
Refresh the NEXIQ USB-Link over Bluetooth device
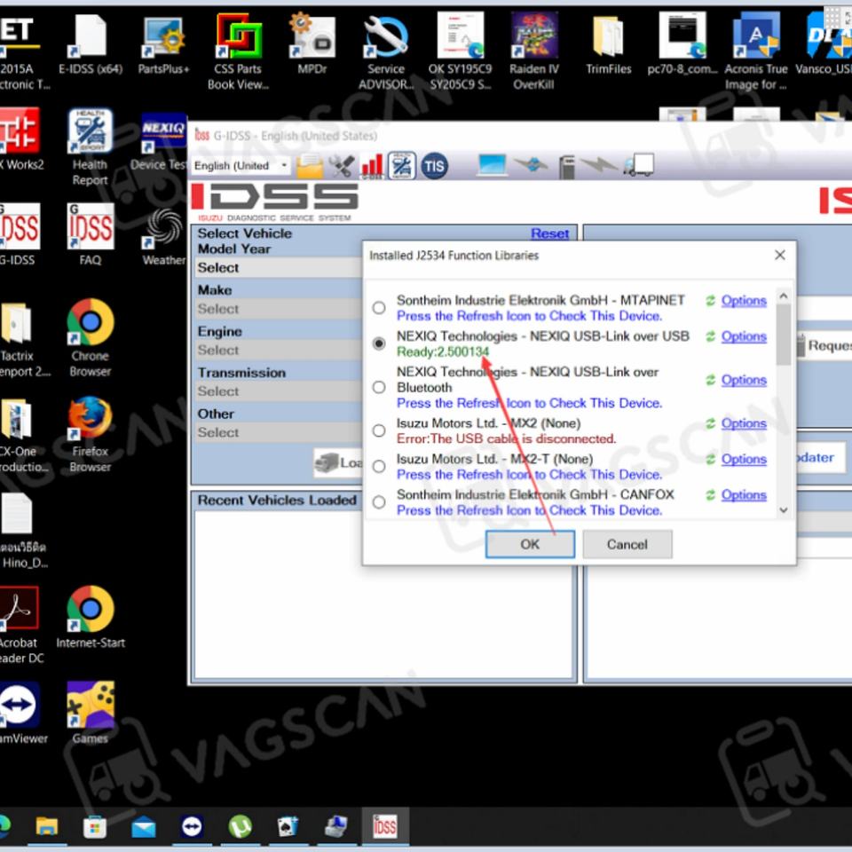coord(710,380)
